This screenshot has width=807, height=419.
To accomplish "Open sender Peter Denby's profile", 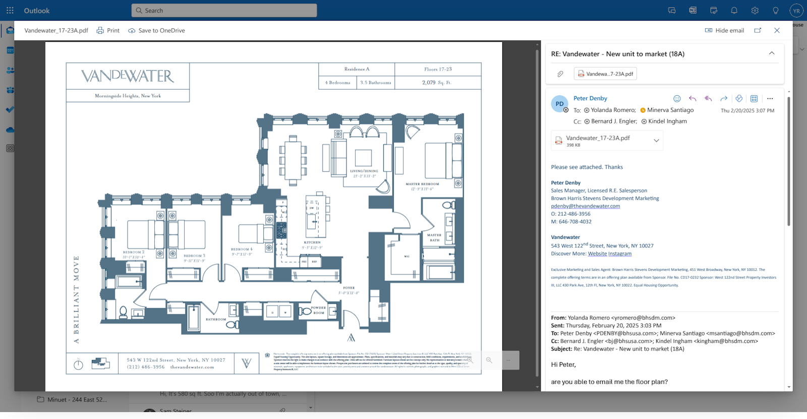I will click(x=590, y=98).
